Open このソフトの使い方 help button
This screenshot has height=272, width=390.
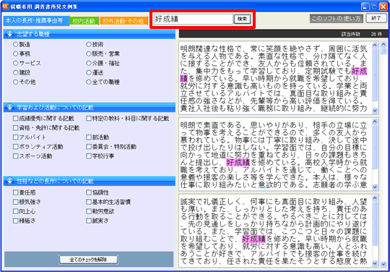click(336, 18)
